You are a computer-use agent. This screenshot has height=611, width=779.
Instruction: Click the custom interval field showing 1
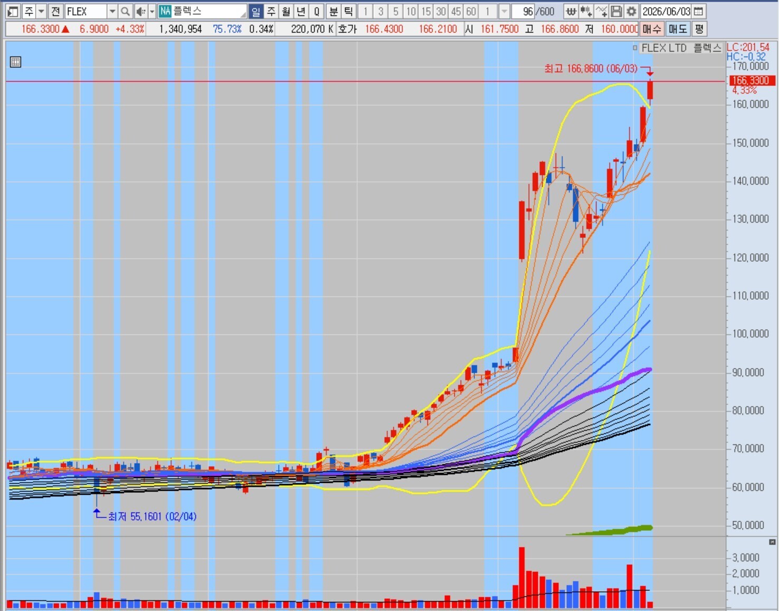coord(488,11)
